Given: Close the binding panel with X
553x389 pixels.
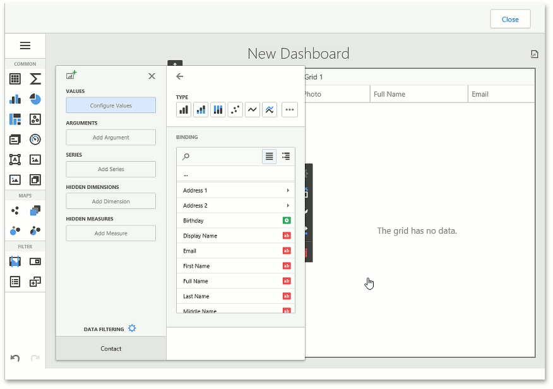Looking at the screenshot, I should click(152, 76).
